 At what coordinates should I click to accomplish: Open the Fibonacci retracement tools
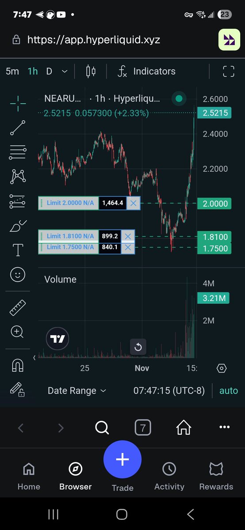coord(18,152)
